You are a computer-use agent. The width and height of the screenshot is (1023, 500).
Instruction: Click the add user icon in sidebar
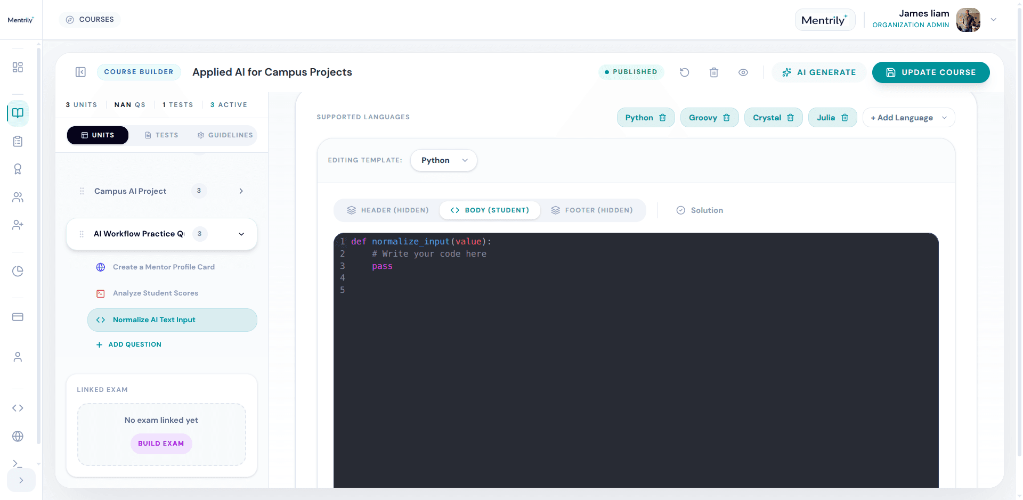tap(18, 225)
